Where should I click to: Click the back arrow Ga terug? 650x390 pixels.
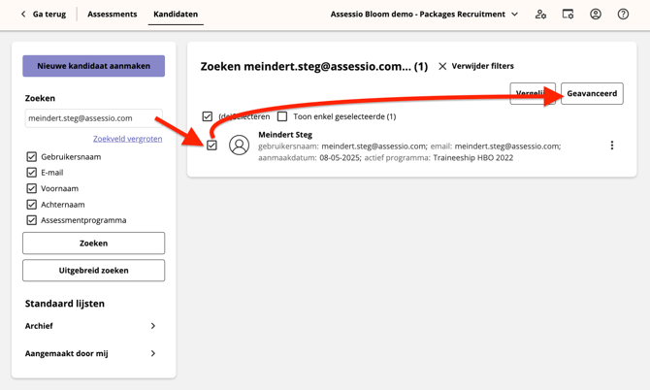click(24, 15)
